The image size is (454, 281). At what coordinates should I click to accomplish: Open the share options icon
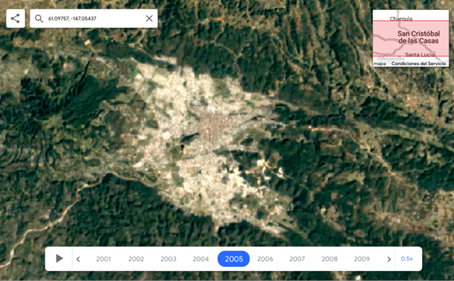pos(16,18)
